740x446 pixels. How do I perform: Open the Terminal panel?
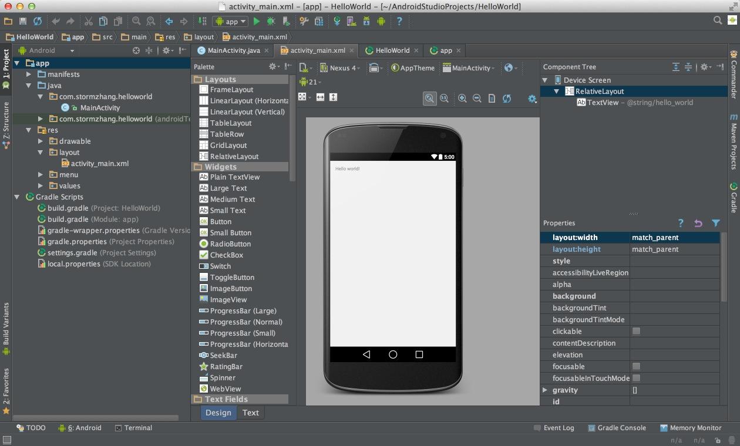coord(138,428)
